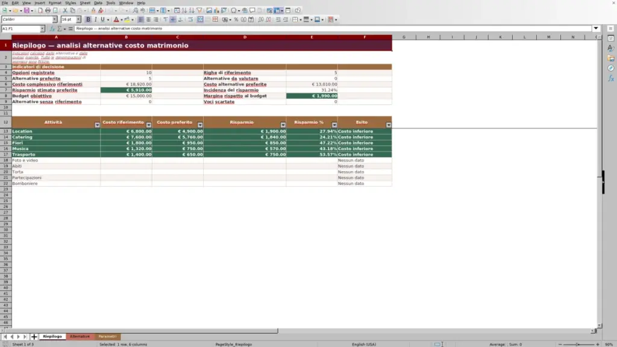Viewport: 617px width, 347px height.
Task: Click the Function Wizard fx icon
Action: click(x=52, y=29)
